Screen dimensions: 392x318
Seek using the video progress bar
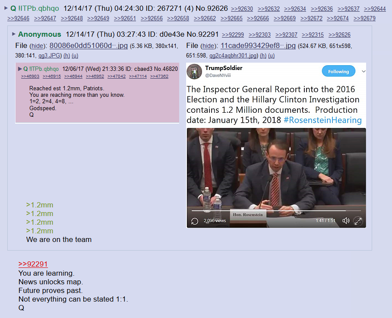coord(269,211)
